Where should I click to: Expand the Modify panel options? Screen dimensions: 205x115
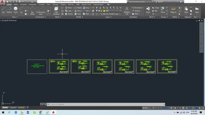(79, 17)
